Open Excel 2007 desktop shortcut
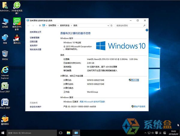The image size is (180, 136). pyautogui.click(x=5, y=87)
